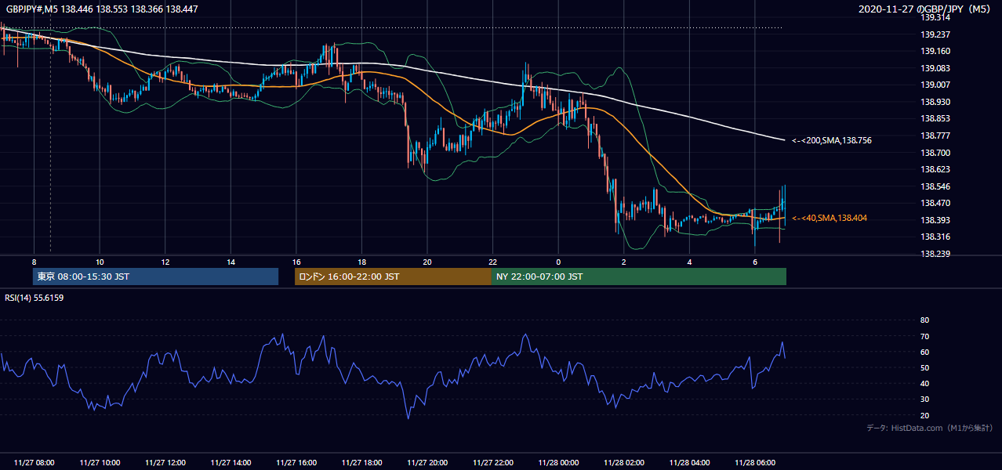Click RSI scale value 30

[924, 399]
